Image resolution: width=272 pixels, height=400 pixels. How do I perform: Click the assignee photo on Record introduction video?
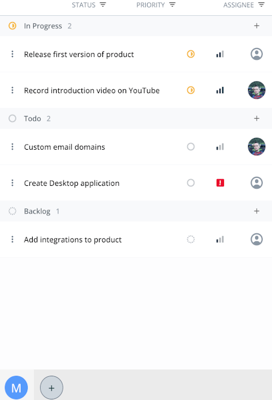point(257,90)
